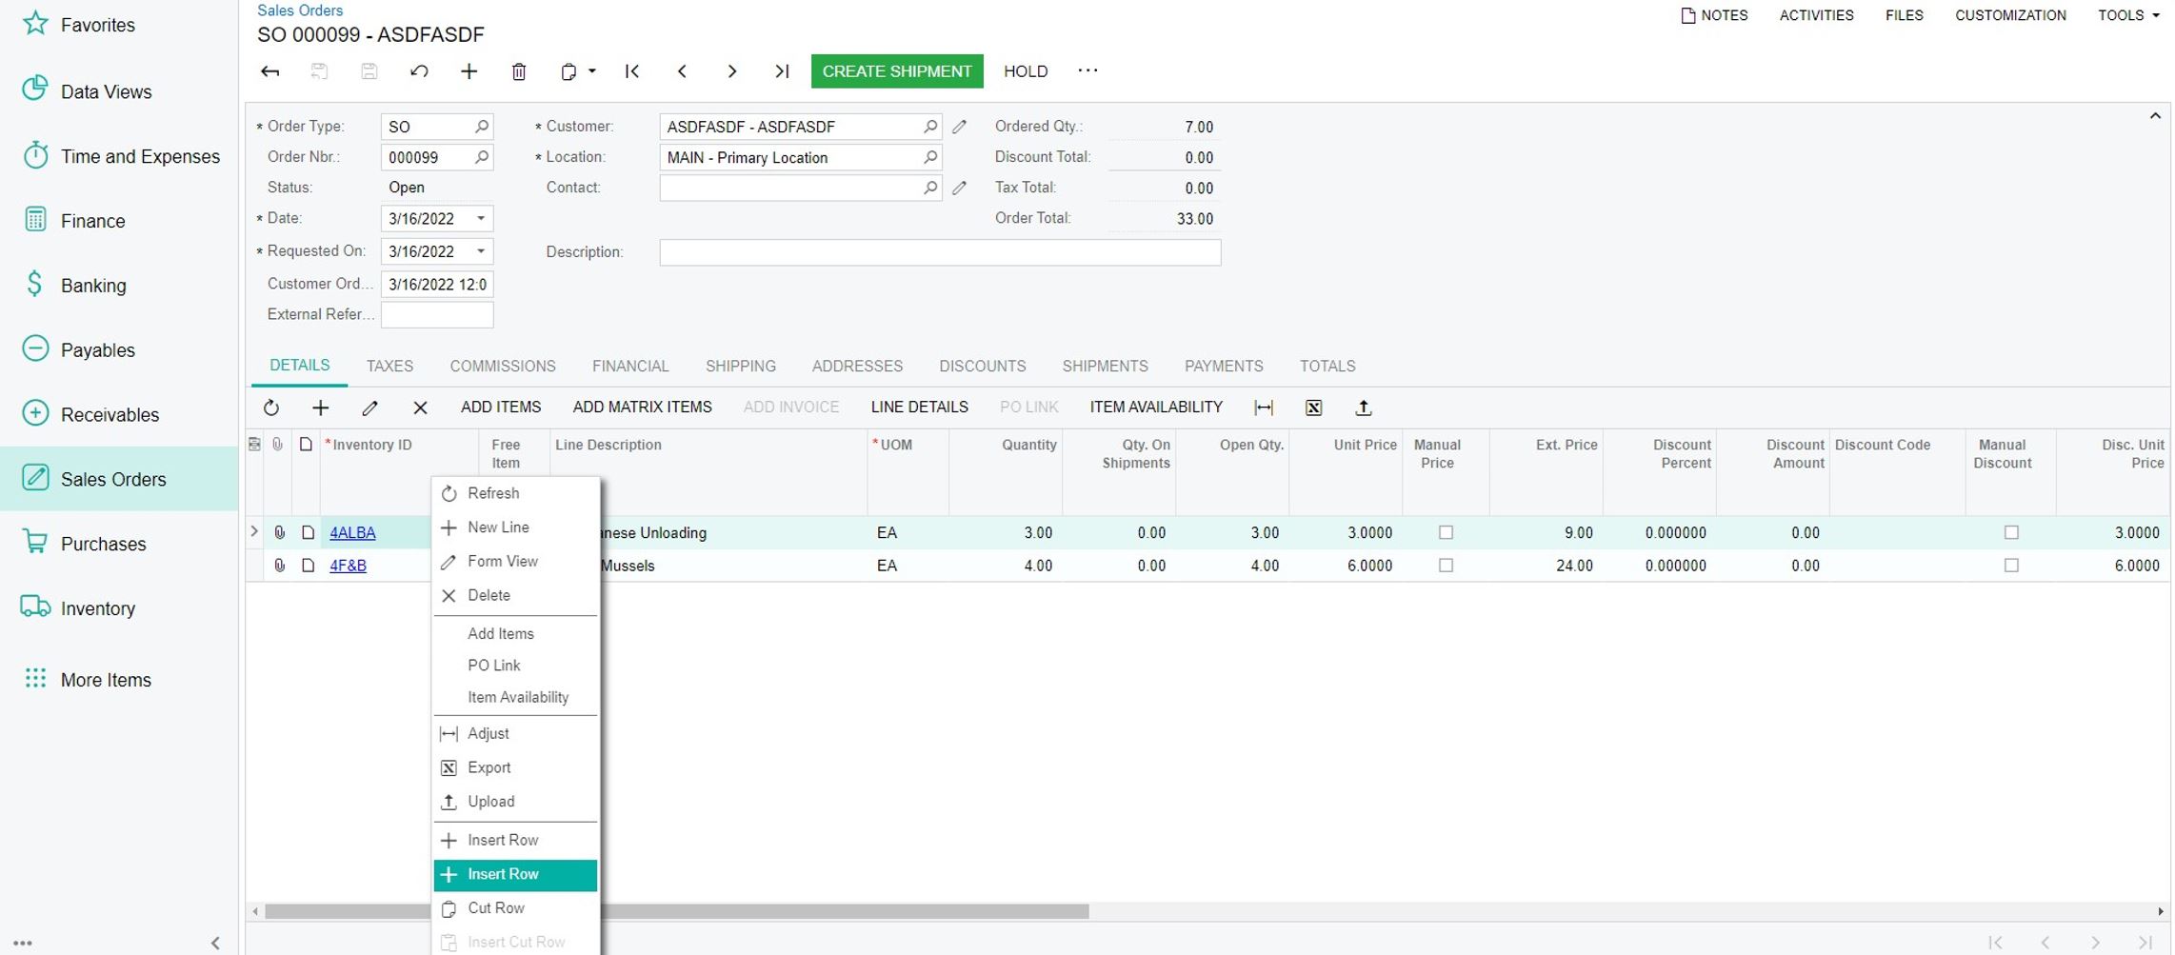Expand the 4ALBA row chevron
This screenshot has width=2175, height=955.
click(254, 532)
